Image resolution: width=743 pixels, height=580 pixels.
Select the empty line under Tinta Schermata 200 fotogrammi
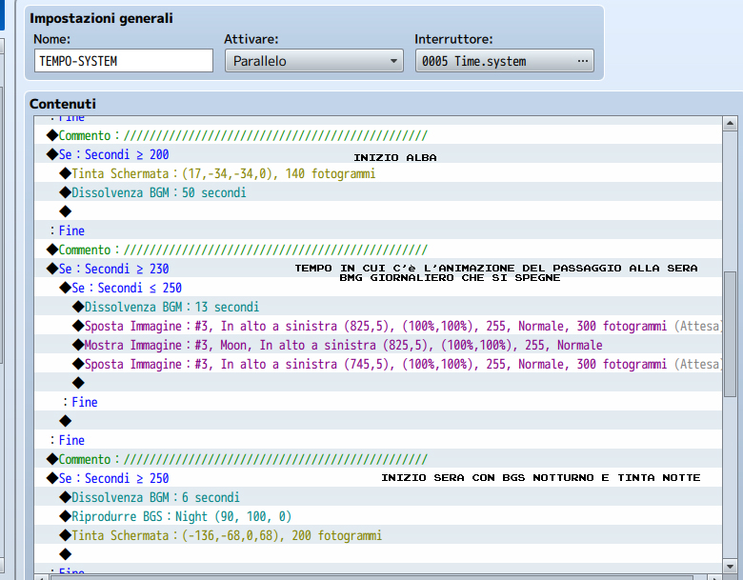pos(378,554)
